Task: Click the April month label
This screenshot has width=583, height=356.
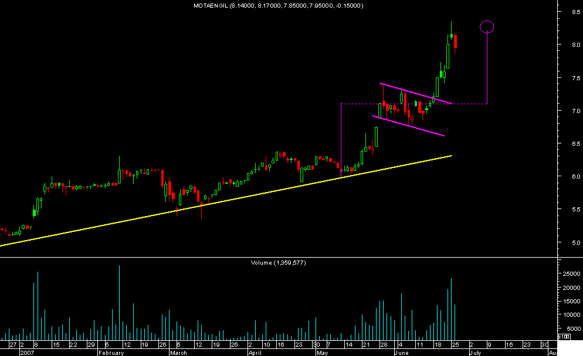Action: click(x=255, y=352)
